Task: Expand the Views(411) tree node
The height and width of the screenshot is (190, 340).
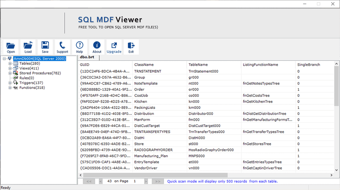Action: point(10,68)
